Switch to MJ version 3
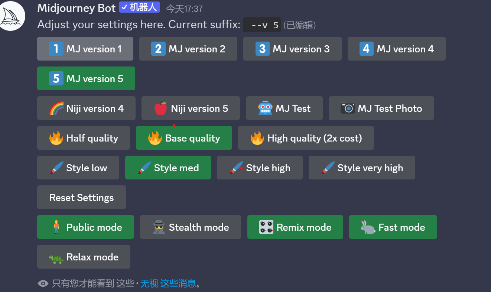Screen dimensions: 491x292 [x=292, y=49]
